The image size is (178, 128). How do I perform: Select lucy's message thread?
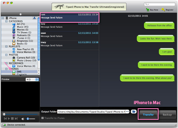[x=70, y=27]
